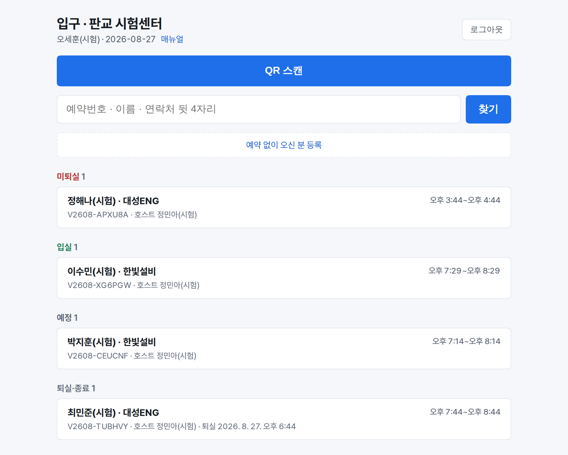Viewport: 568px width, 455px height.
Task: Click reservation code V2608-CEUCNF
Action: [x=98, y=356]
